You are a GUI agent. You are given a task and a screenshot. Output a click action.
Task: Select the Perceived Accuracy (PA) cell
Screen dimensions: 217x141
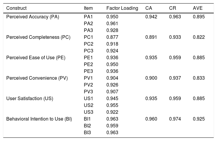[x=33, y=17]
